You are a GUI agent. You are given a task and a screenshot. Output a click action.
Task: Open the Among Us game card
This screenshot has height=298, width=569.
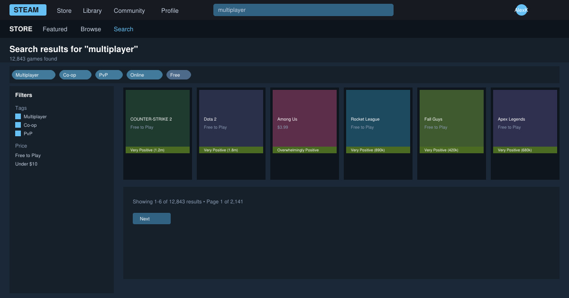[x=304, y=133]
